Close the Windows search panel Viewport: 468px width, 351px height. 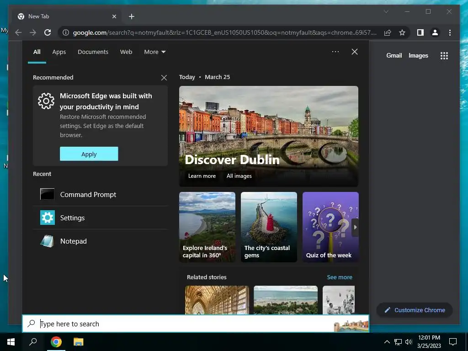click(x=355, y=52)
